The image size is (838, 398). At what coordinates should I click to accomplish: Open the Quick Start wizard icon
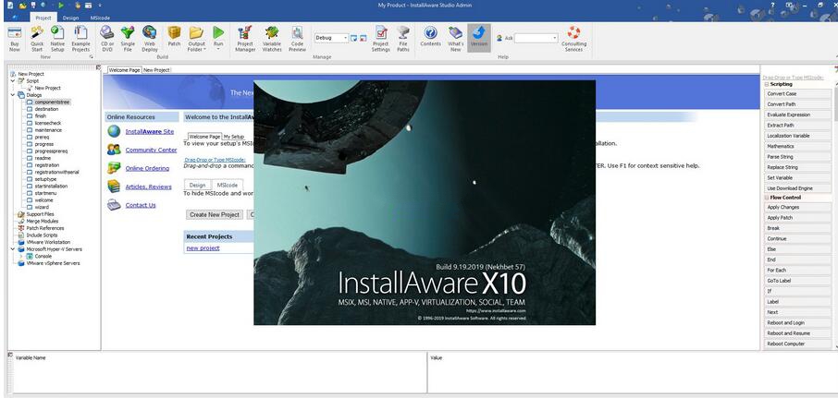tap(37, 39)
